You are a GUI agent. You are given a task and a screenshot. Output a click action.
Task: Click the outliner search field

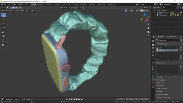169,8
